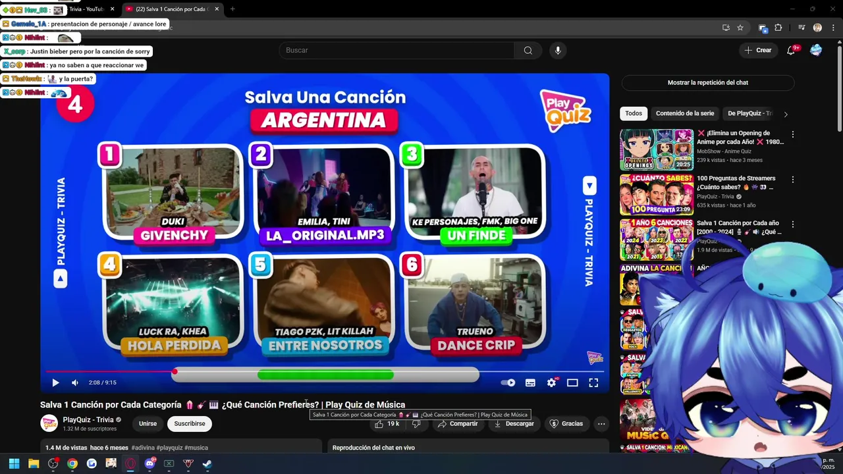Open YouTube account avatar menu

tap(816, 50)
